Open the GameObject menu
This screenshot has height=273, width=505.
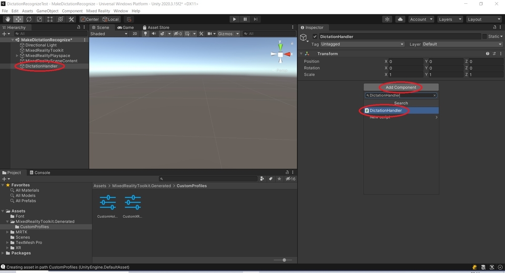[47, 11]
